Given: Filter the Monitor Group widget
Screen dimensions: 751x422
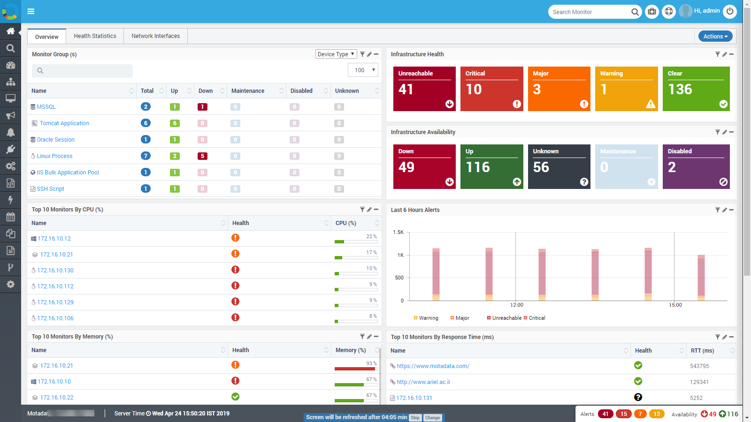Looking at the screenshot, I should tap(362, 54).
